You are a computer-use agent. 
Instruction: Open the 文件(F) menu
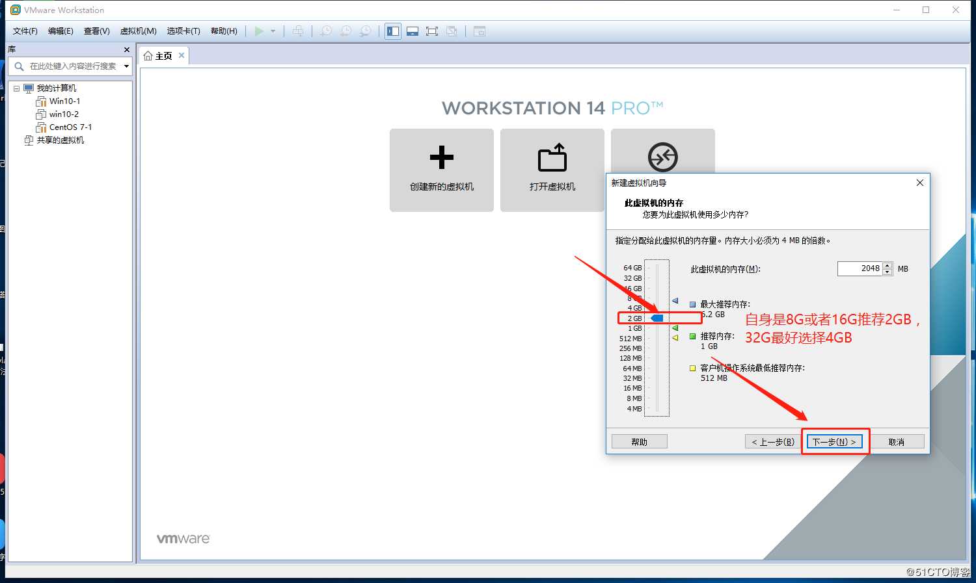pos(25,31)
